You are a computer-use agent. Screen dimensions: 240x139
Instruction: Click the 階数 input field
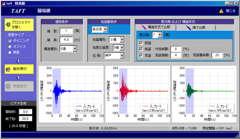[x=66, y=31]
